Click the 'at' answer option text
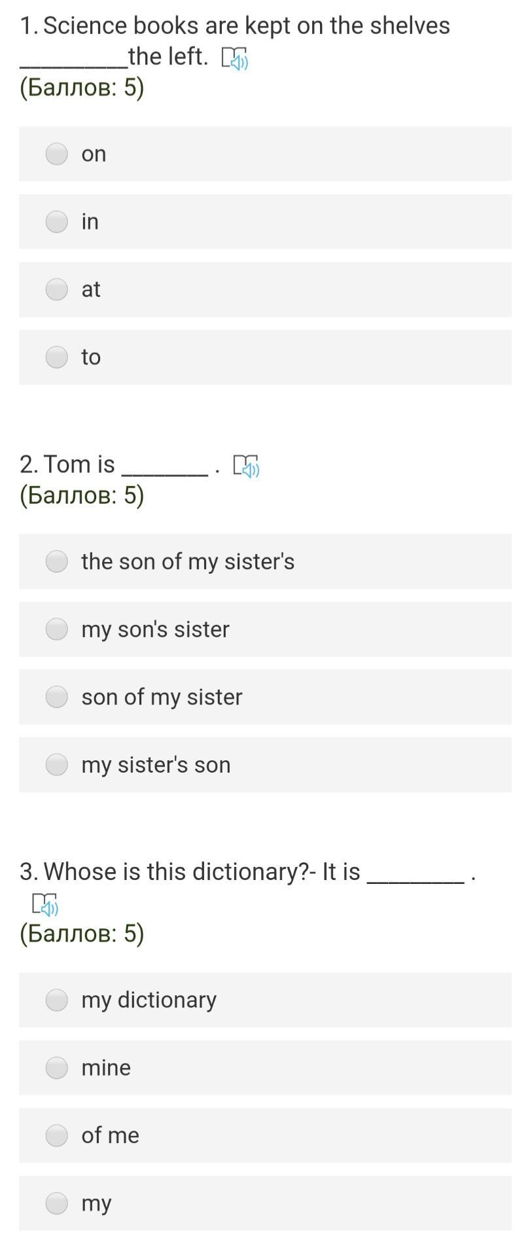 (91, 289)
